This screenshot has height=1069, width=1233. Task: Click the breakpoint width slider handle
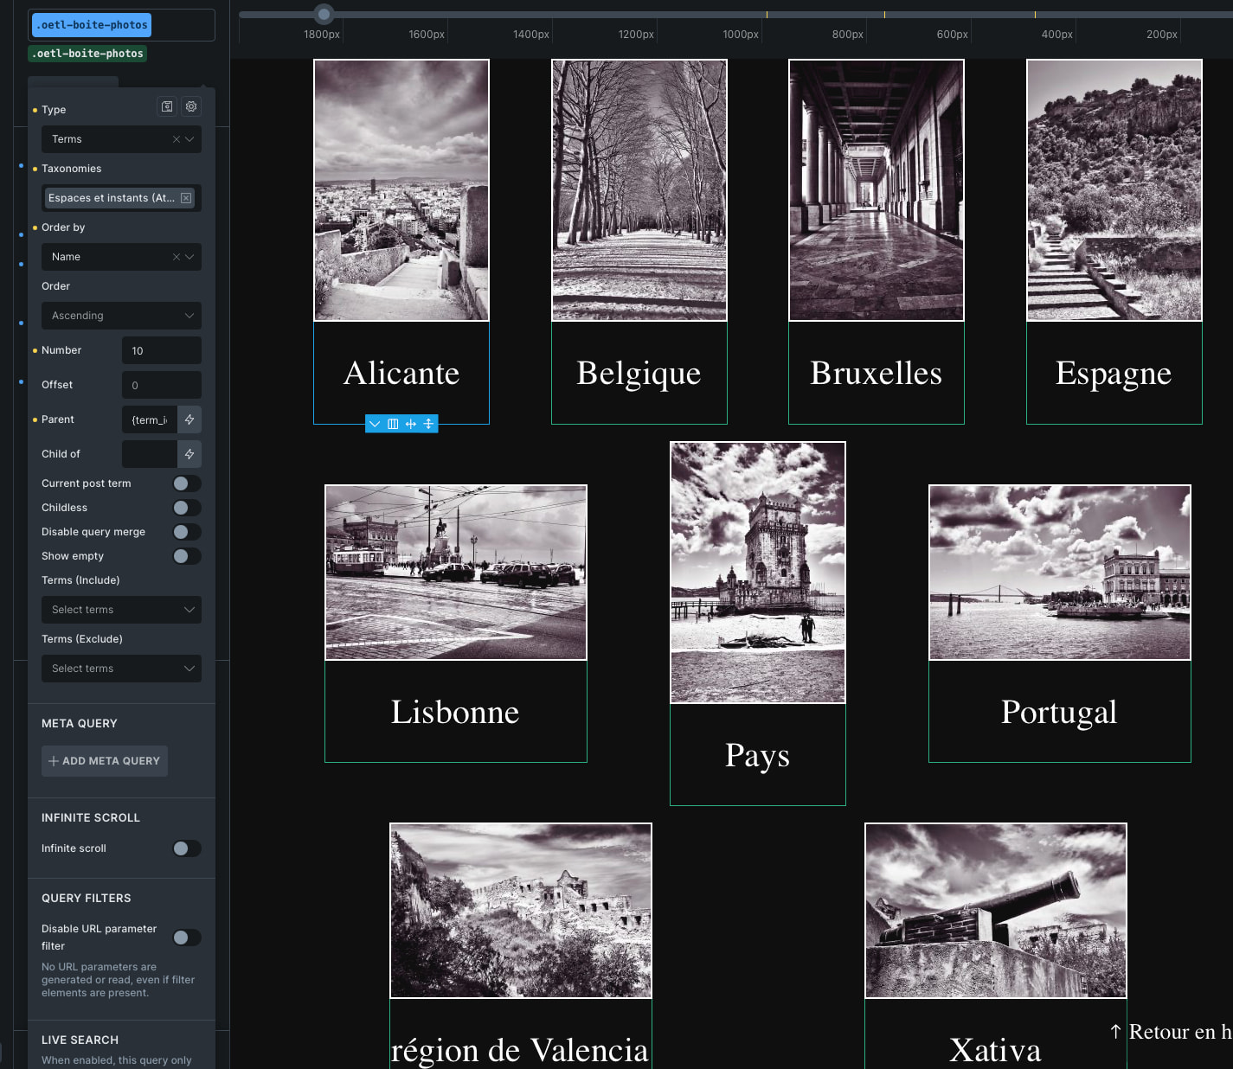point(324,14)
